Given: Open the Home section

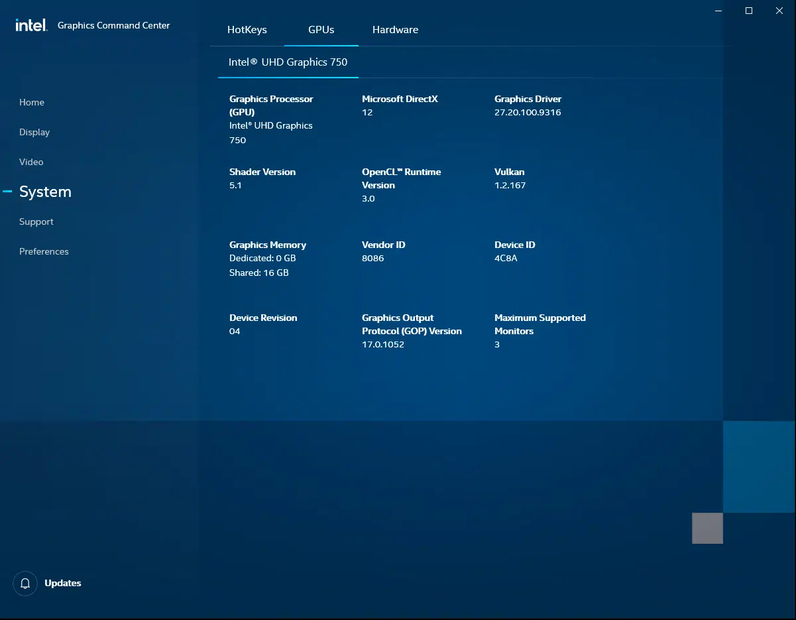Looking at the screenshot, I should (x=32, y=102).
